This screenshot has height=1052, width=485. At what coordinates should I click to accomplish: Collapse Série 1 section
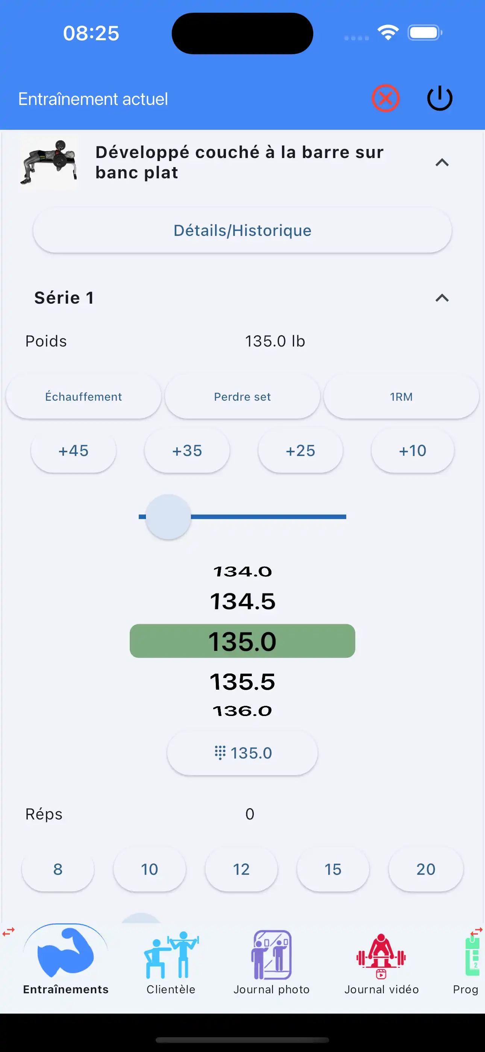(x=441, y=298)
